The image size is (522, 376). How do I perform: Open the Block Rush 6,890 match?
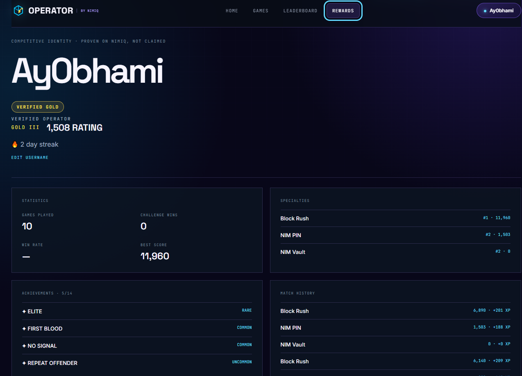(x=395, y=311)
